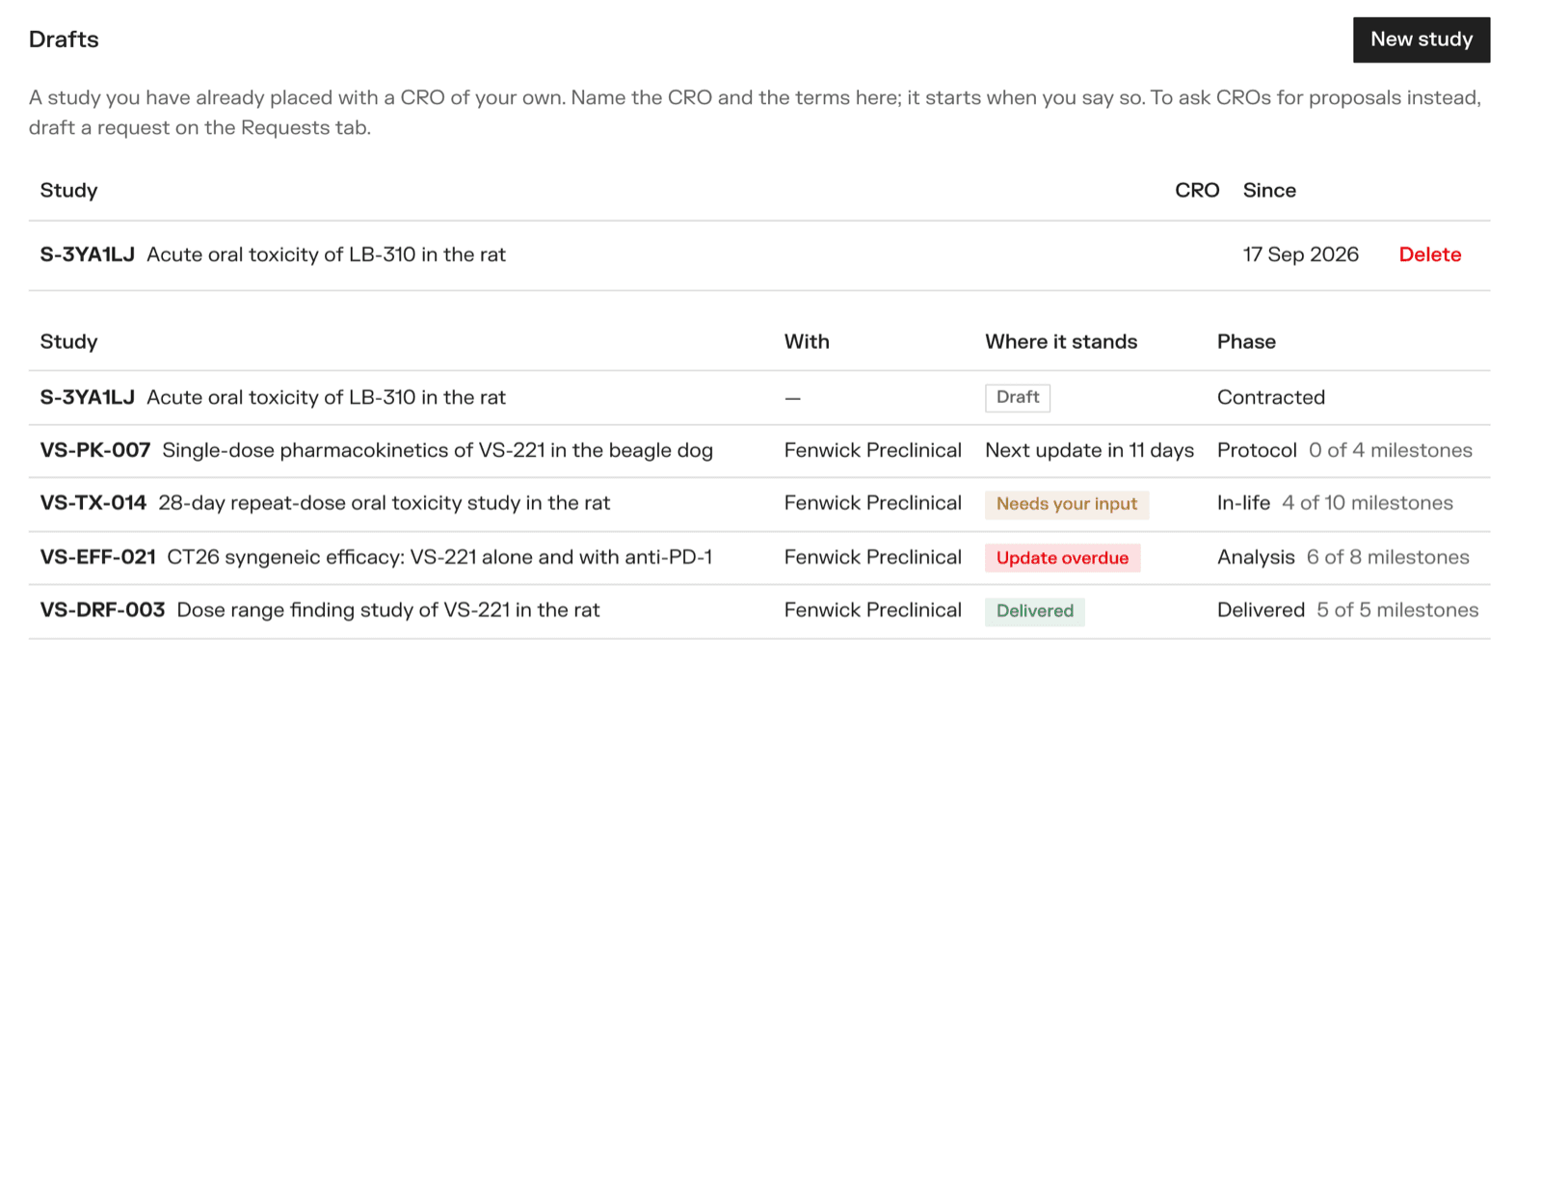Click Delivered 5 of 5 milestones phase cell
Image resolution: width=1542 pixels, height=1199 pixels.
pyautogui.click(x=1347, y=610)
